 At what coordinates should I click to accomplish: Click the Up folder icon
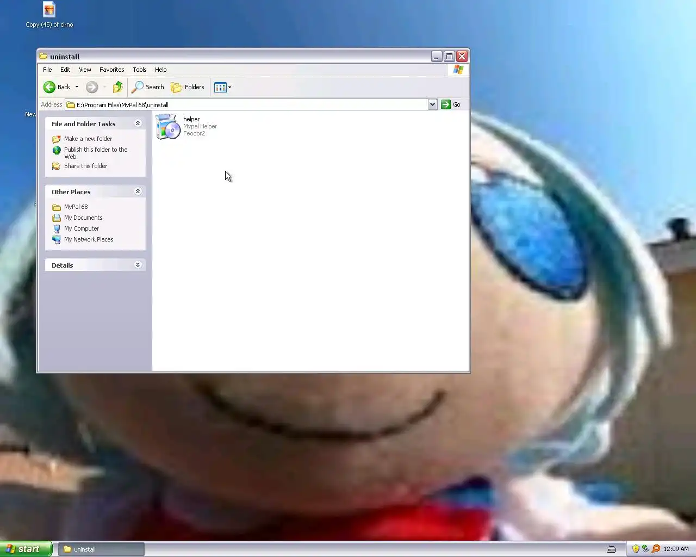(x=118, y=87)
